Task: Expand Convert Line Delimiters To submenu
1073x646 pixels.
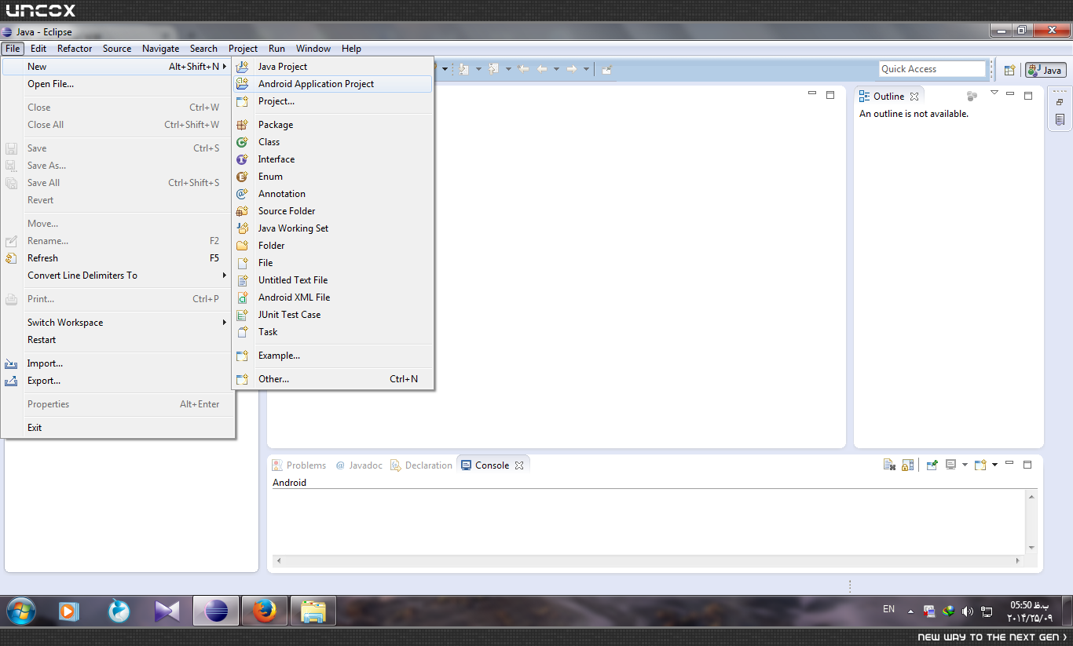Action: (x=118, y=276)
